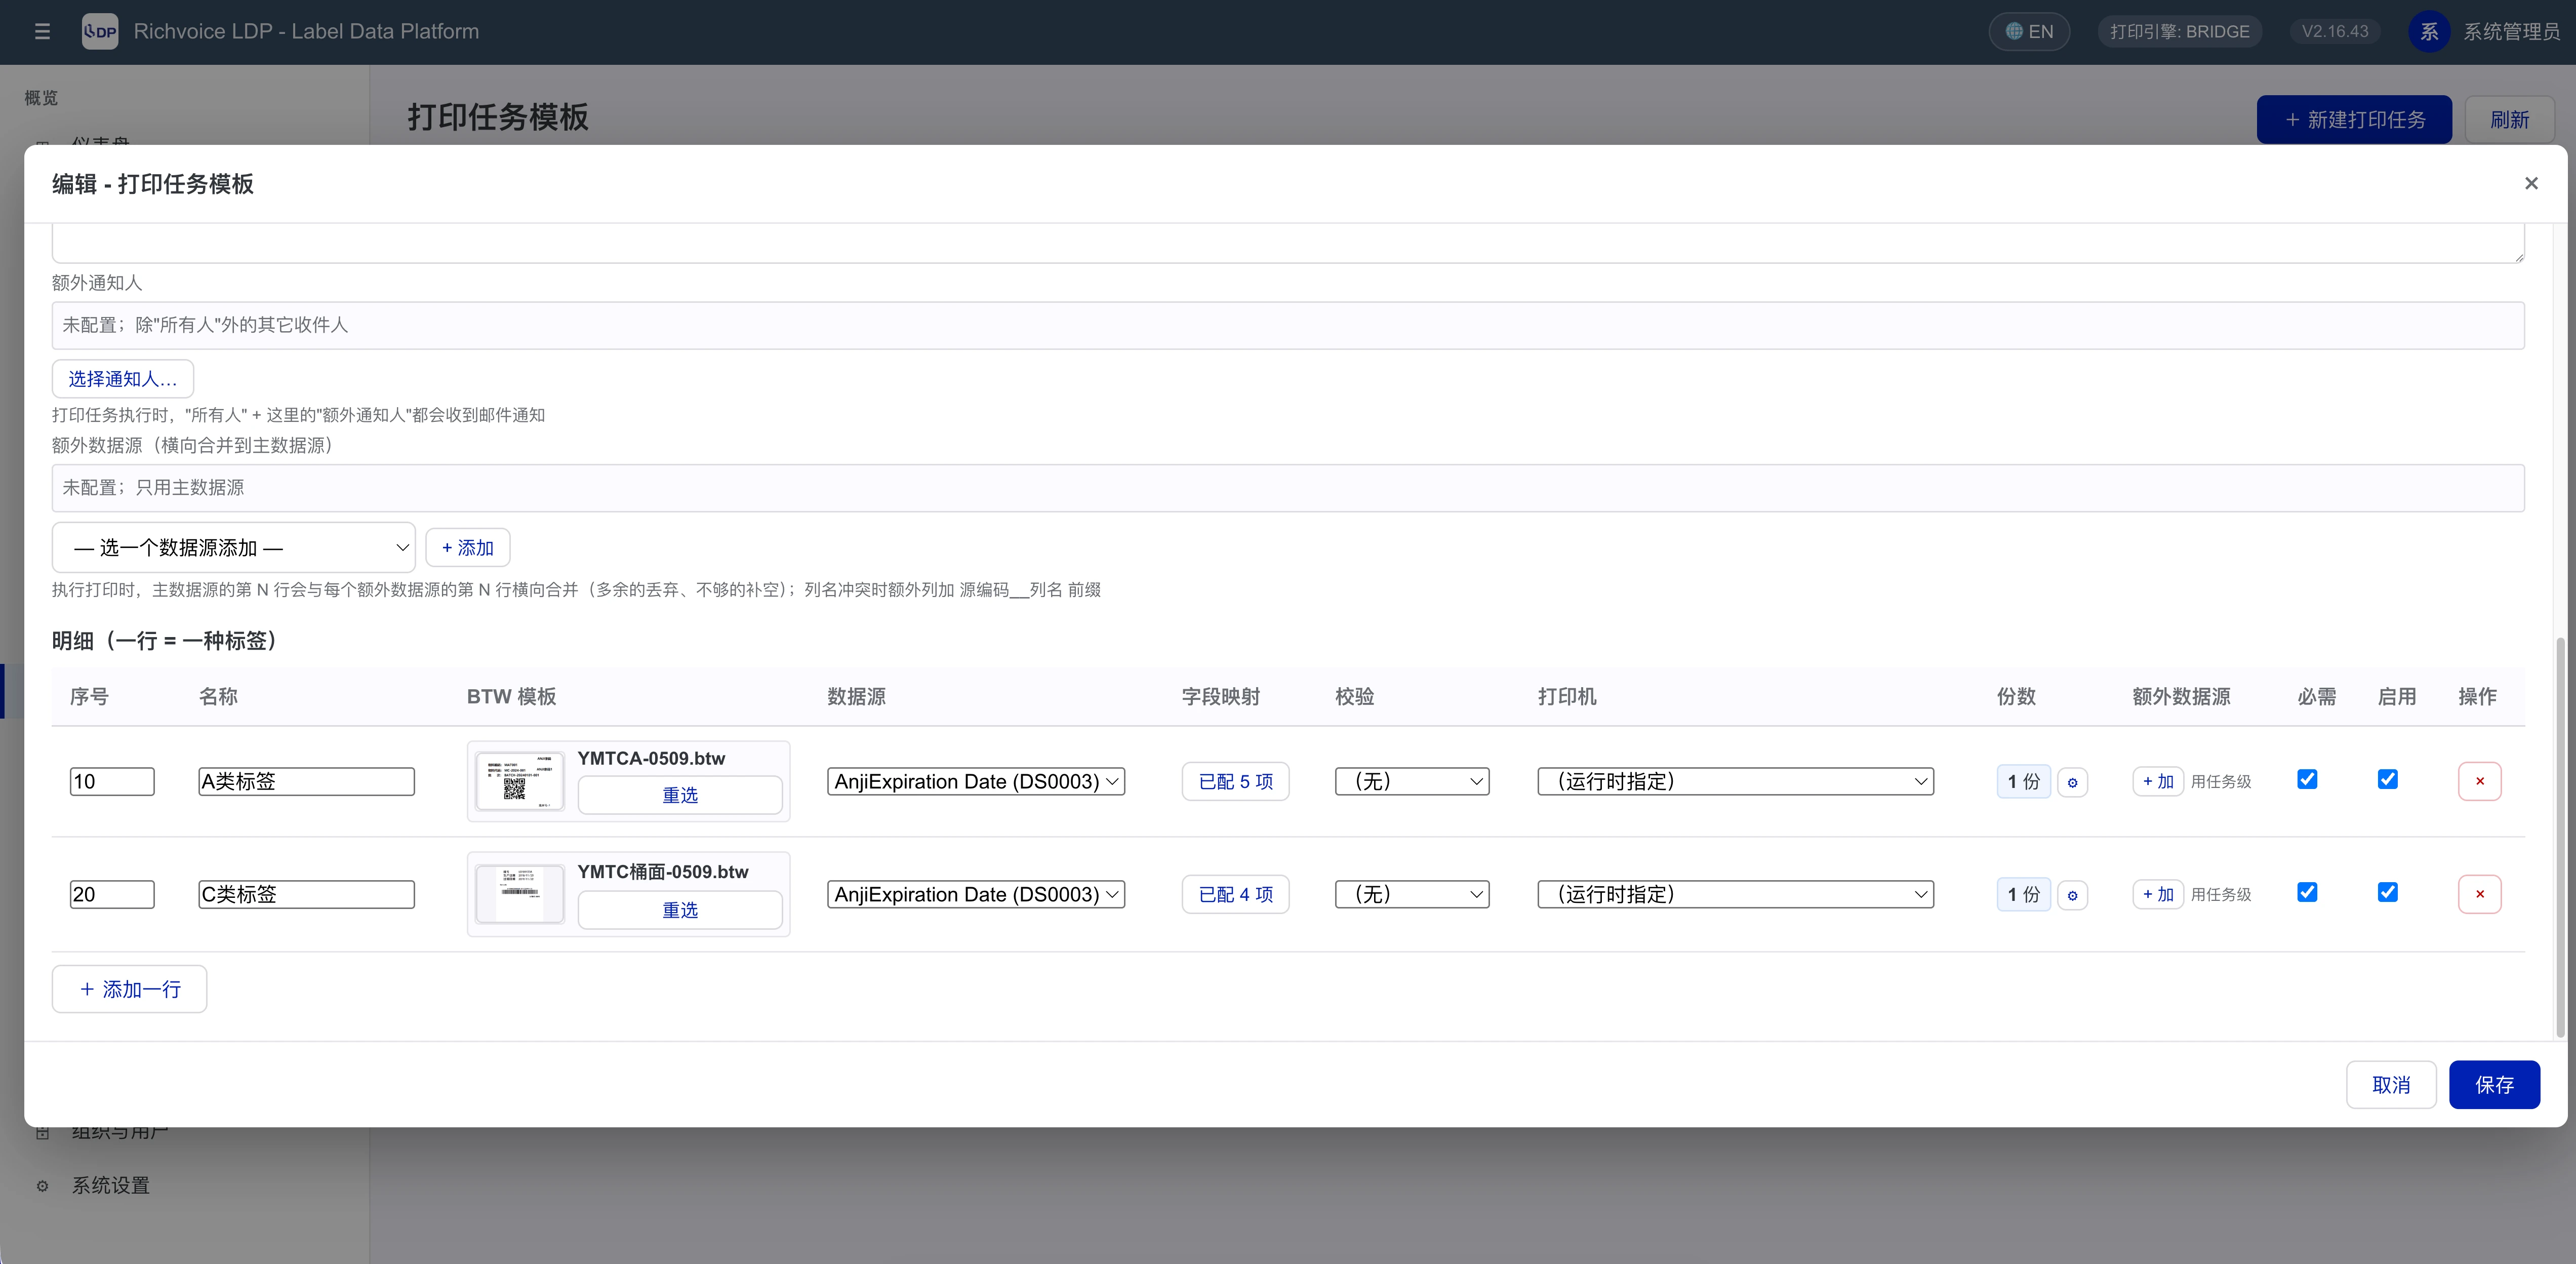Open 系统设置 in the sidebar
Viewport: 2576px width, 1264px height.
click(110, 1186)
